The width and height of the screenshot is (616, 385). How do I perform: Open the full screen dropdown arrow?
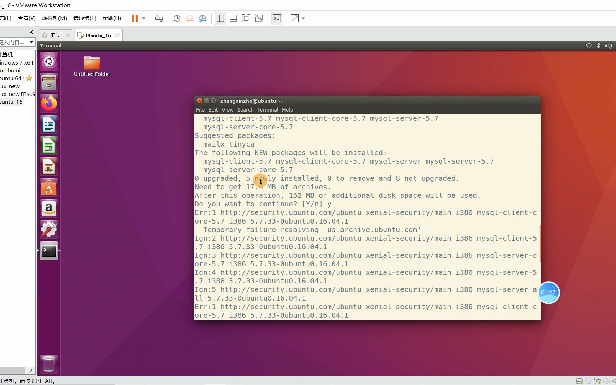[x=303, y=19]
